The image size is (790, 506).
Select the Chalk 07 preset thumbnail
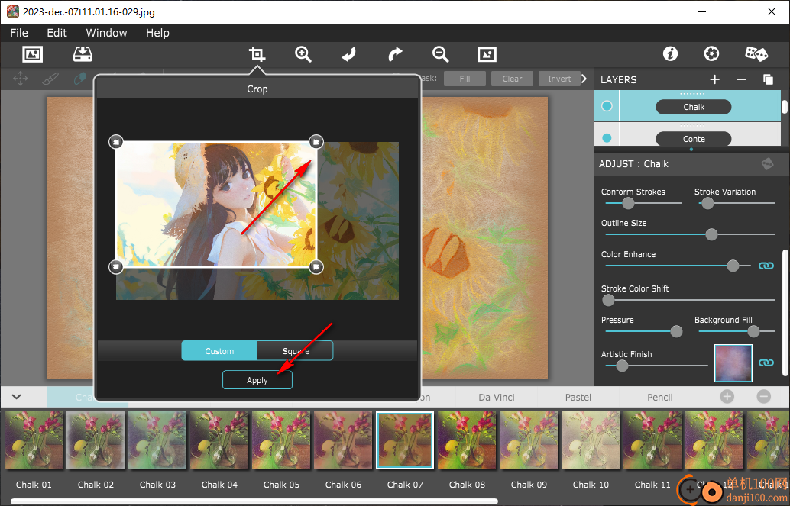pos(405,440)
